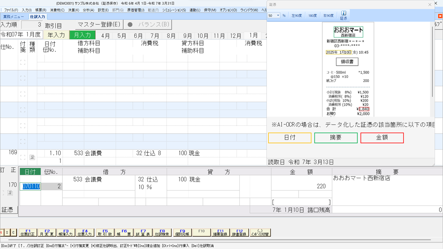Rotate receipt with 左90度 button
The width and height of the screenshot is (443, 249).
click(297, 16)
